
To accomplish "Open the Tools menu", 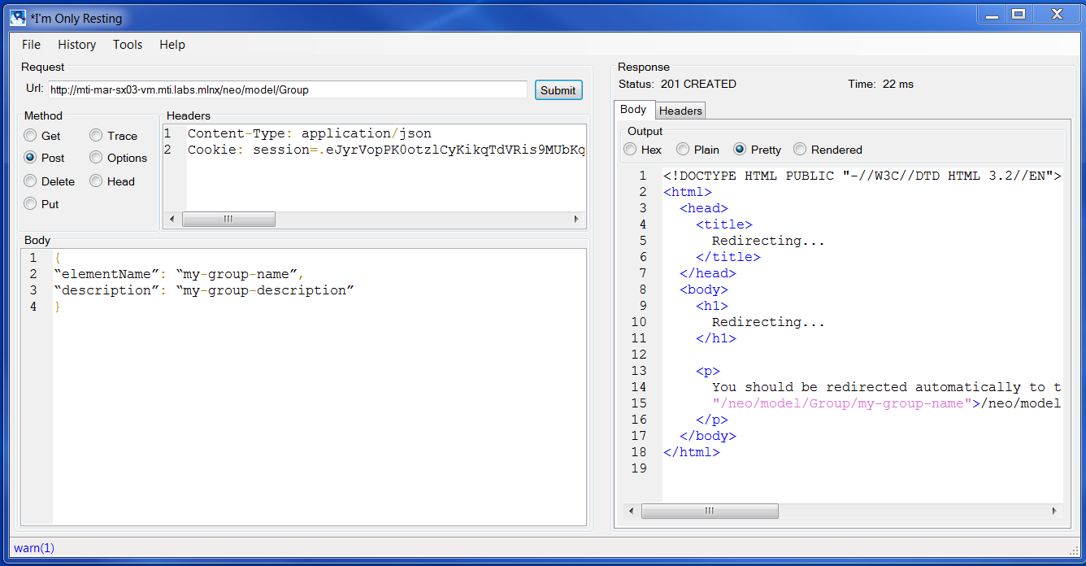I will [x=127, y=45].
